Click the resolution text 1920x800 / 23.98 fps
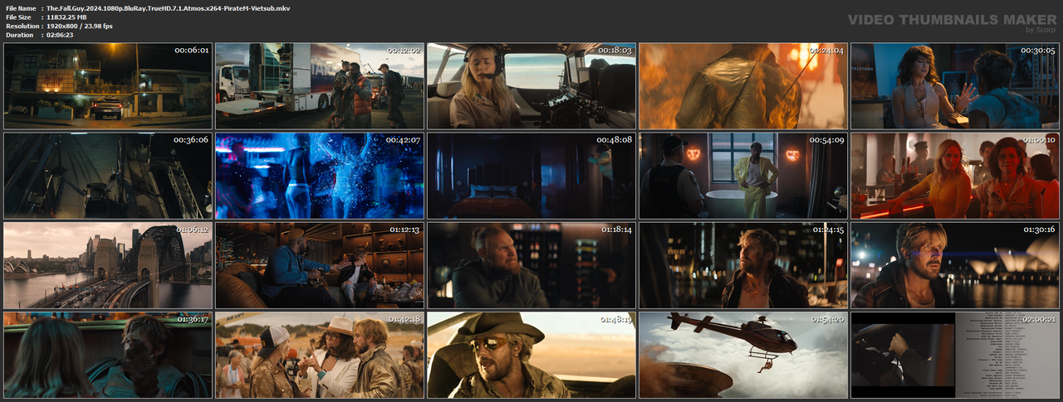 [80, 26]
